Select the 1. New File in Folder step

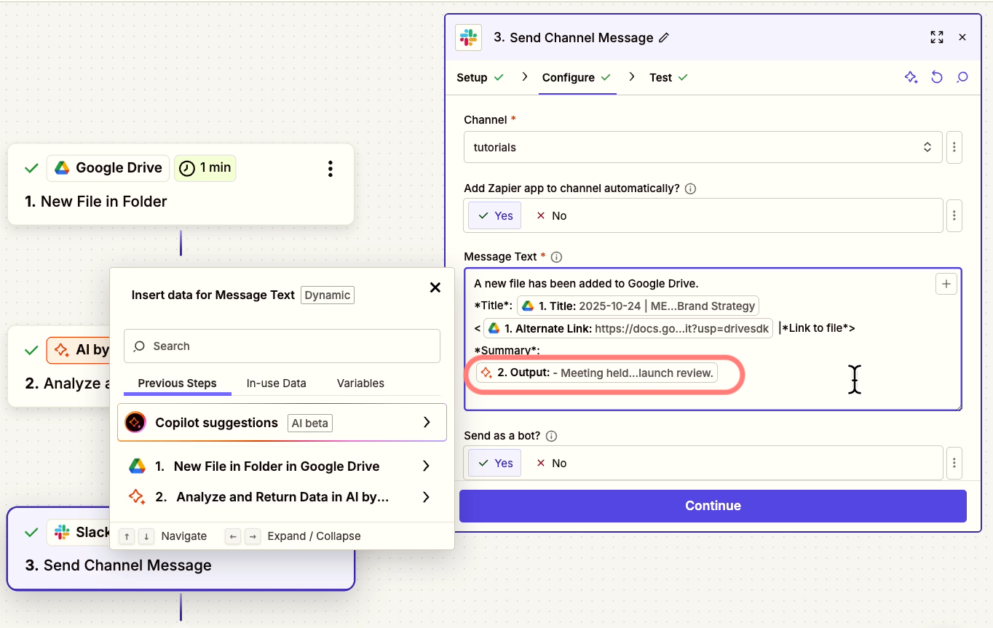(181, 184)
